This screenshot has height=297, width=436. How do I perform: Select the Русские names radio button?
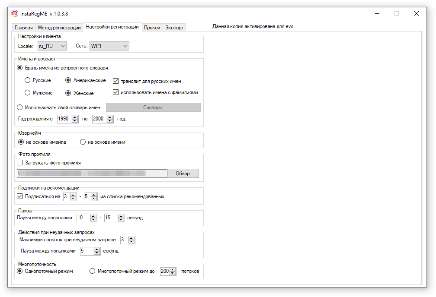coord(27,80)
